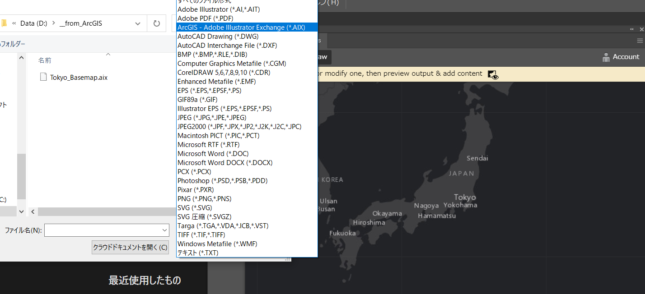
Task: Select GIF89a (*.GIF) format
Action: click(247, 99)
